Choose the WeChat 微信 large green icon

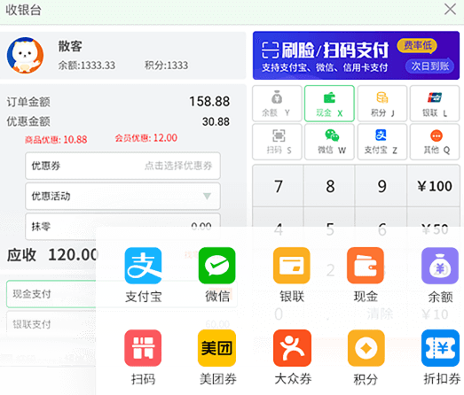(x=216, y=266)
